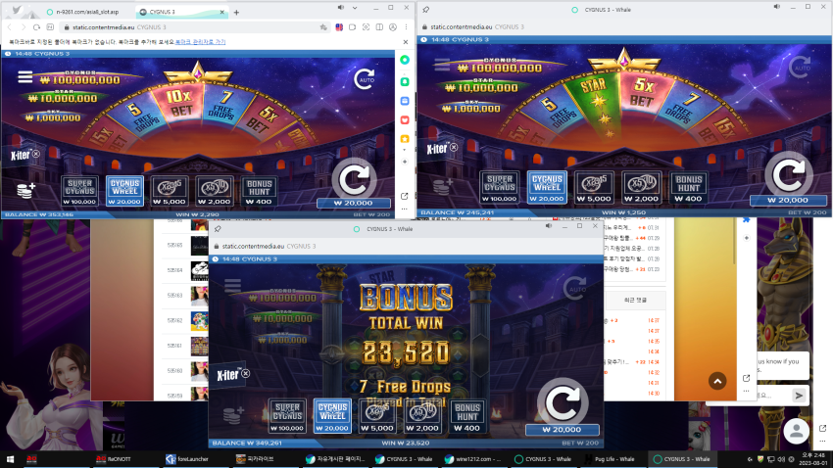
Task: Open hamburger menu in top-left Cygnus game
Action: pos(24,77)
